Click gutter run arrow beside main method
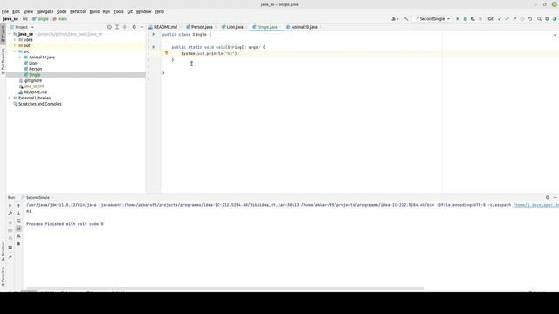559x314 pixels. [154, 47]
